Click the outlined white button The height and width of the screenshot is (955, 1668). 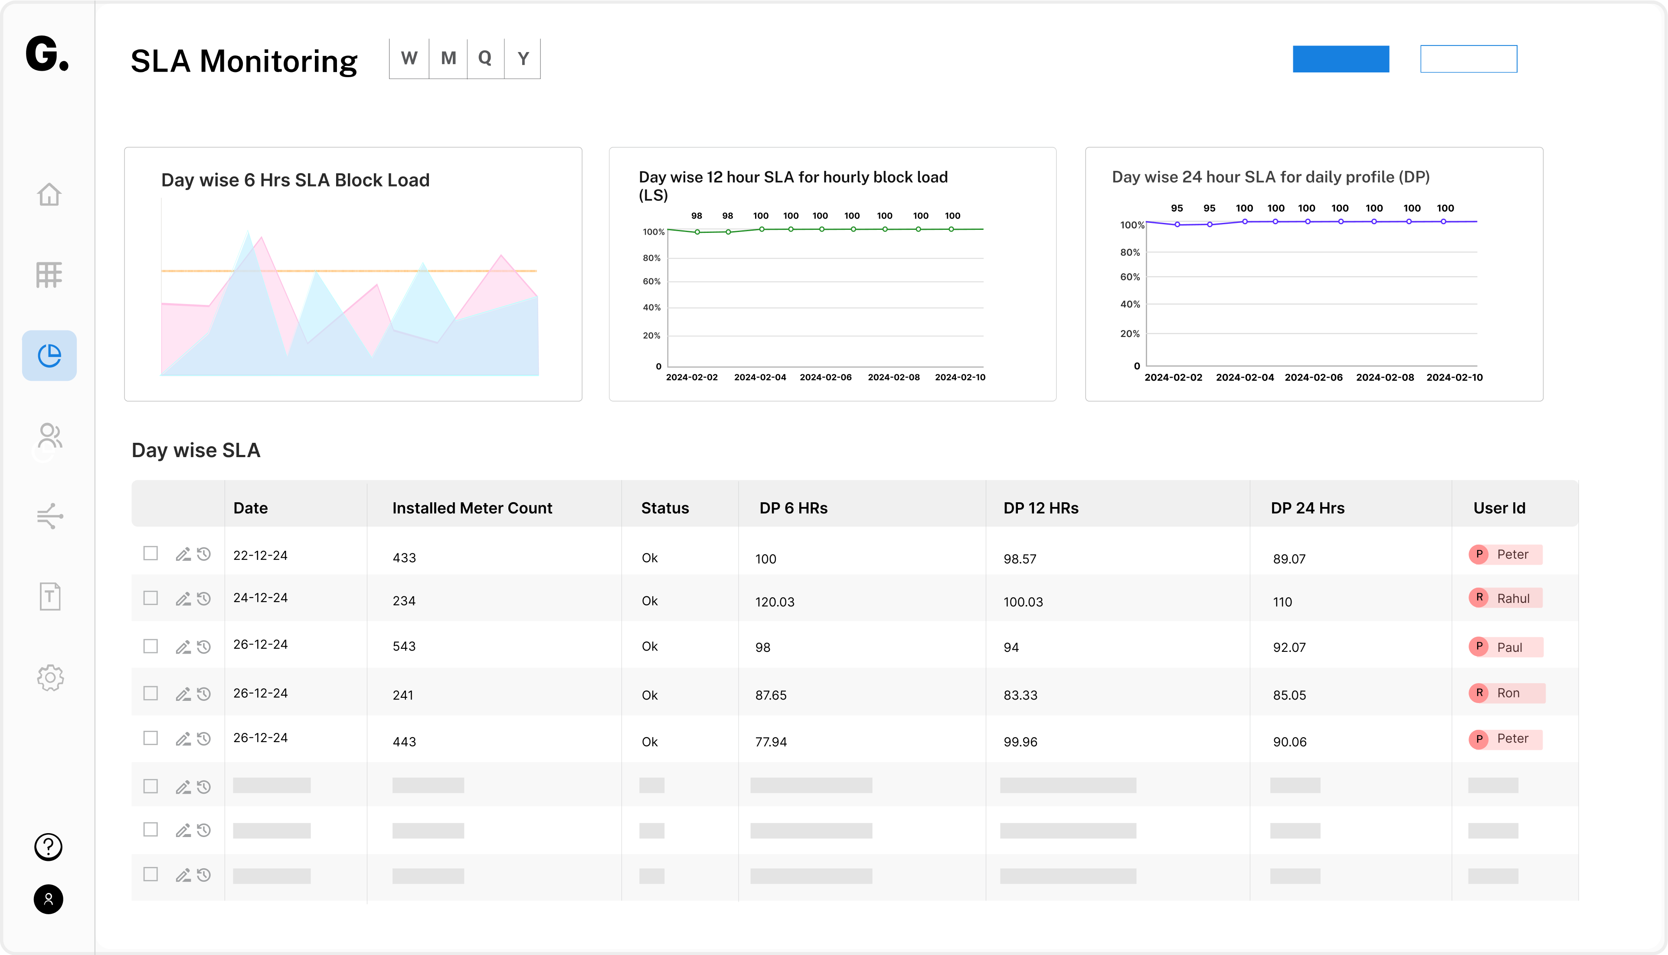tap(1468, 59)
